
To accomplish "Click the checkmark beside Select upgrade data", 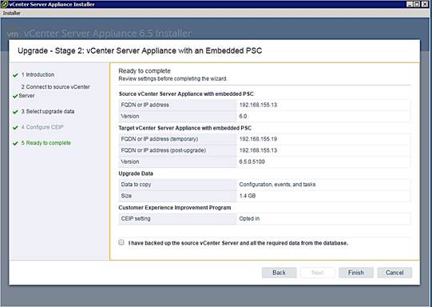I will pos(15,112).
